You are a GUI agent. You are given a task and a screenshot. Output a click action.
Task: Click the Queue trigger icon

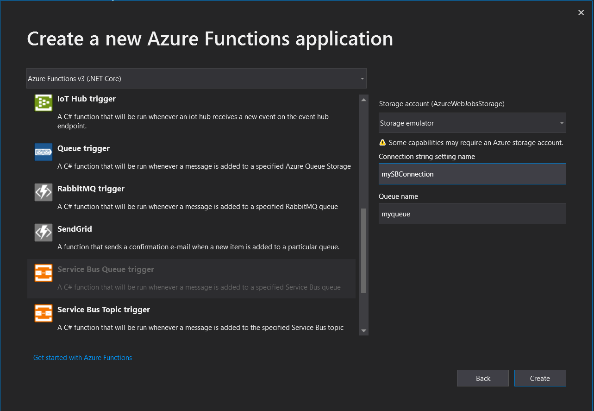43,152
